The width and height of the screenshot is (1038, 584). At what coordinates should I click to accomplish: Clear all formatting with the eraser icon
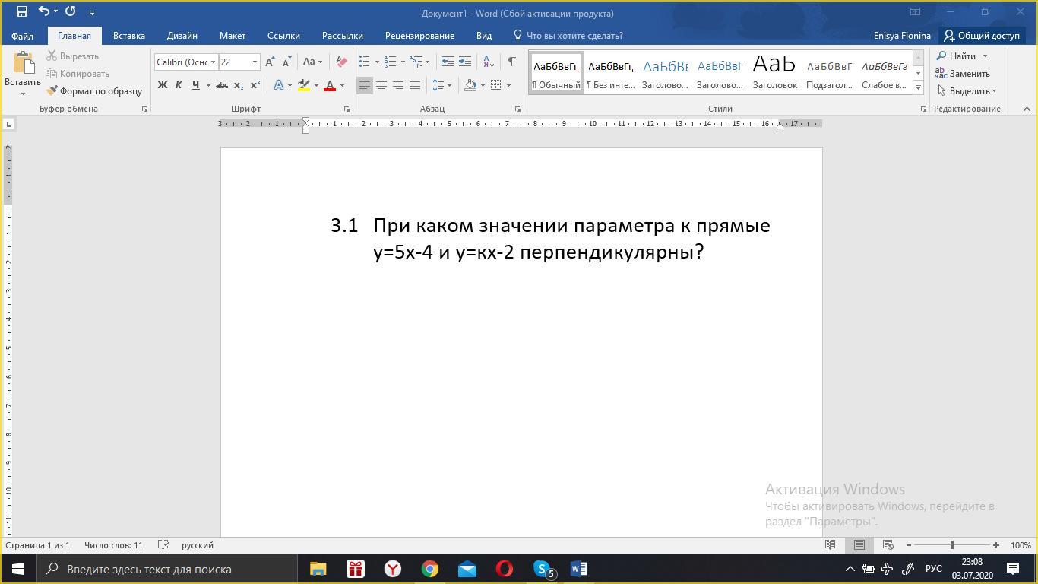[341, 62]
